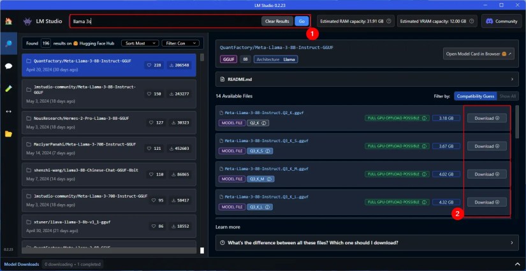This screenshot has height=271, width=526.
Task: Click the VRAM capacity help icon
Action: (472, 21)
